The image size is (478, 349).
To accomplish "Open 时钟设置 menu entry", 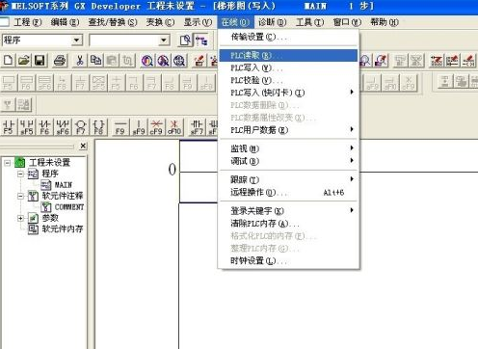I will click(x=288, y=260).
